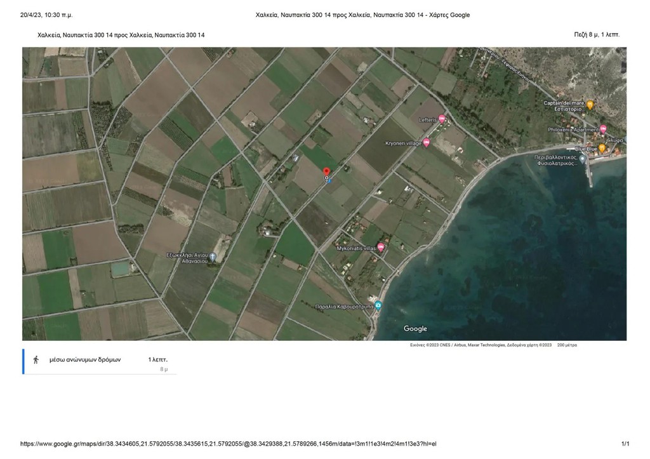
Task: Open the Mykoniatis villas hotel pin
Action: pos(381,248)
